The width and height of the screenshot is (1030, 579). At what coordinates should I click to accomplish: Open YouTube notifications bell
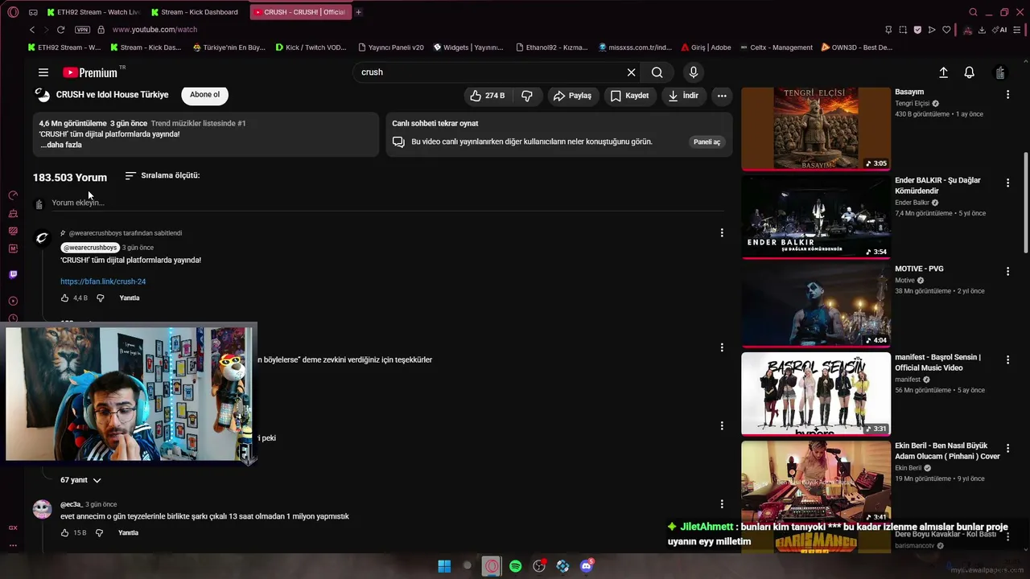pos(969,72)
